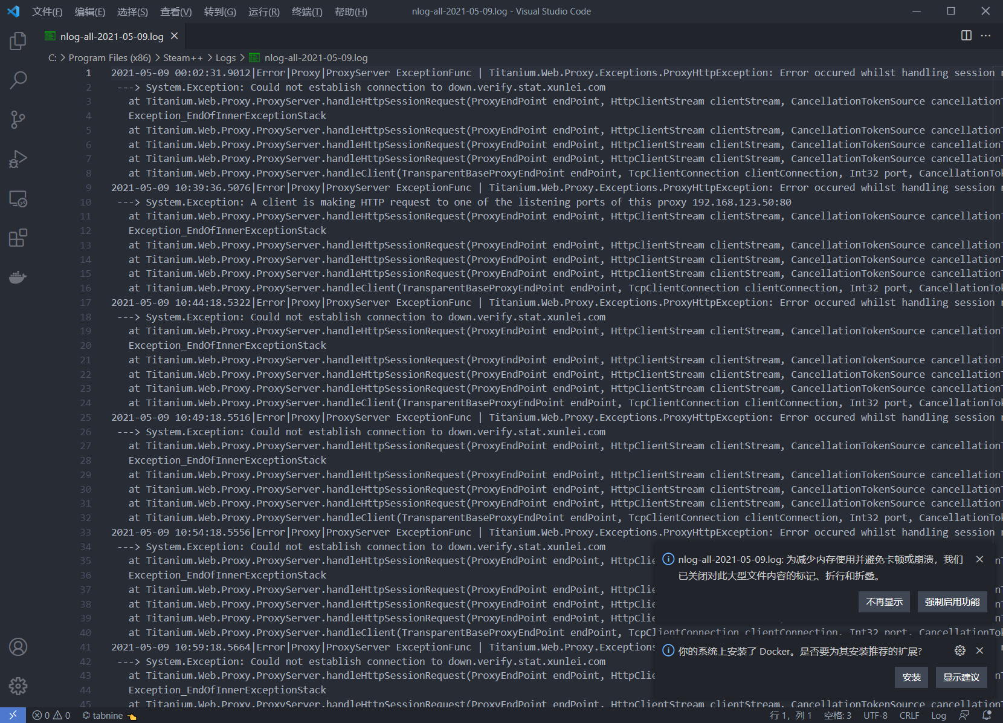This screenshot has width=1003, height=723.
Task: Dismiss the large file notification
Action: pyautogui.click(x=979, y=559)
